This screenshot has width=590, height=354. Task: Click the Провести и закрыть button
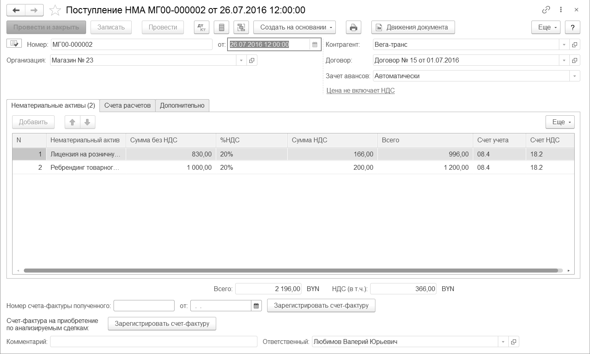coord(46,27)
